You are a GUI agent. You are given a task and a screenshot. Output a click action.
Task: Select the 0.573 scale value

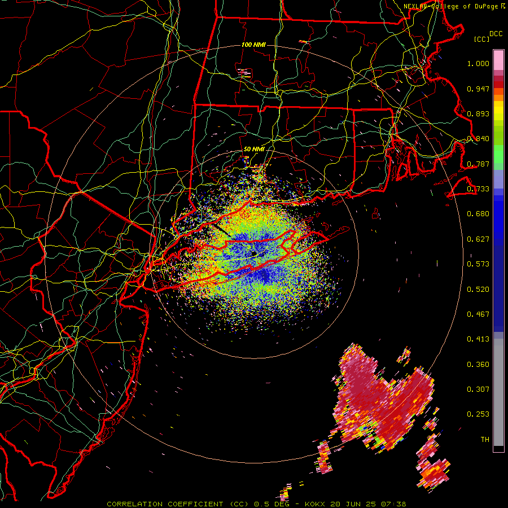point(478,264)
